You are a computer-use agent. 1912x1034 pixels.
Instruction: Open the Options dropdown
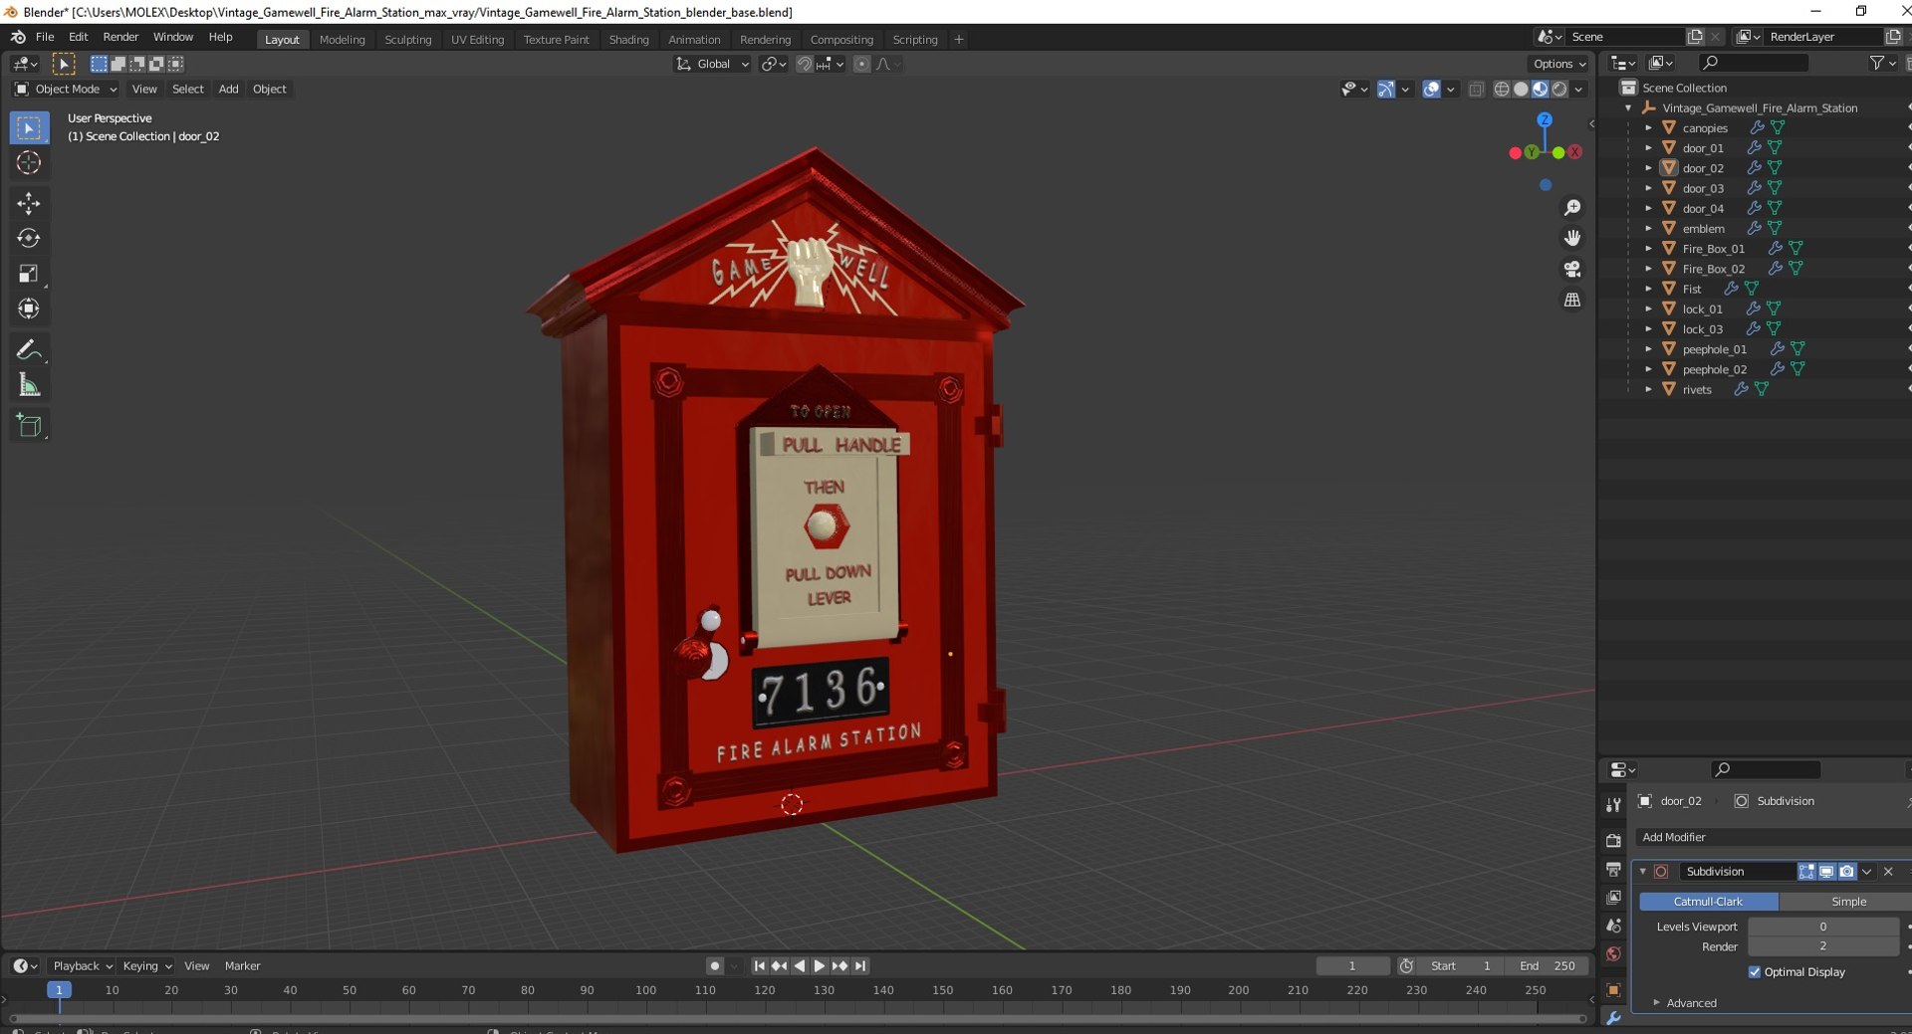pyautogui.click(x=1559, y=65)
